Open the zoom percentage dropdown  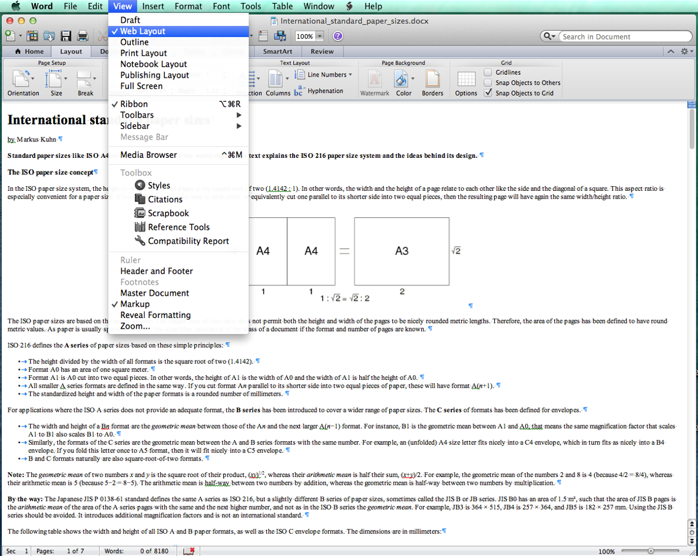(320, 37)
